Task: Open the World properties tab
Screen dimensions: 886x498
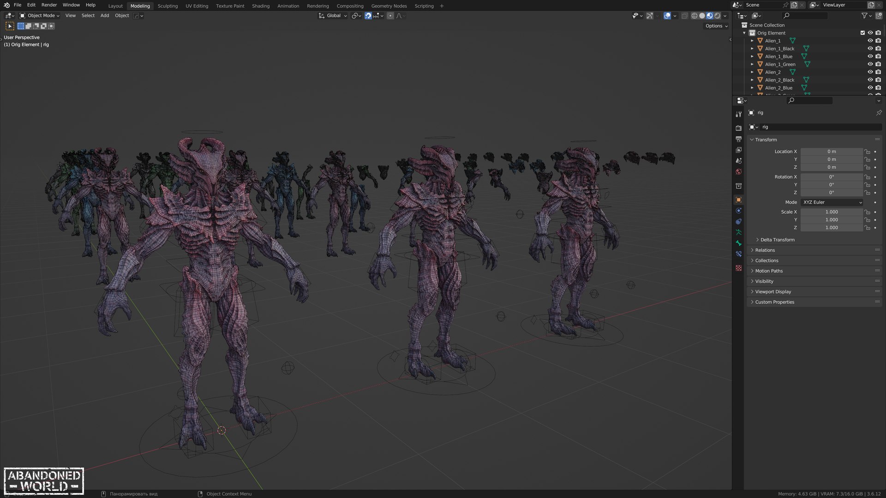Action: click(x=738, y=172)
